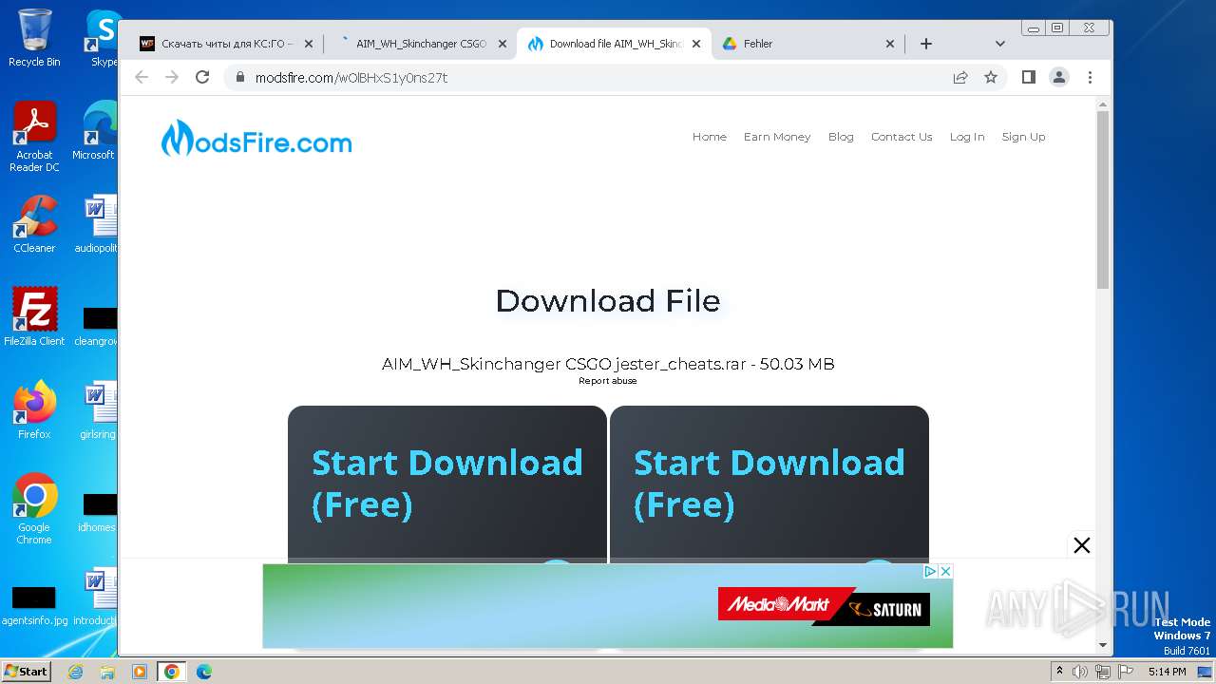Click the right Start Download (Free) button
This screenshot has height=684, width=1216.
(769, 483)
